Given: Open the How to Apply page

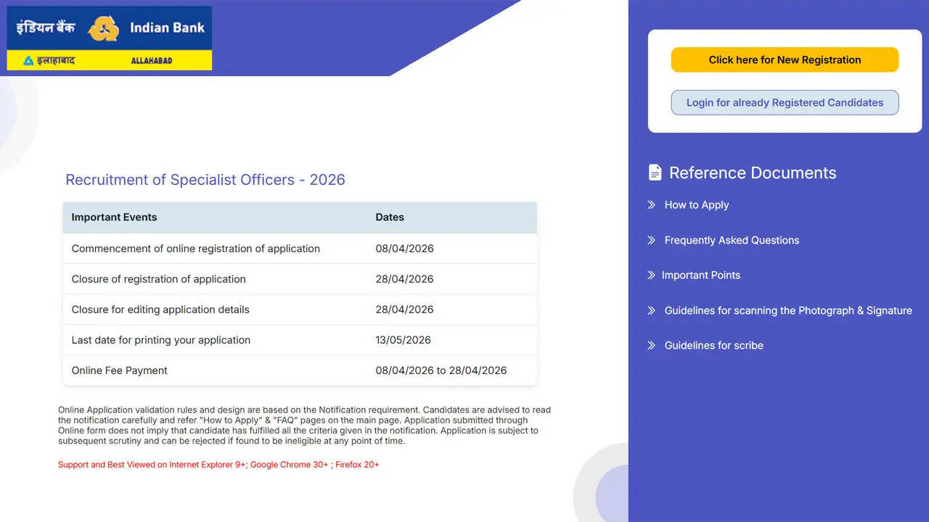Looking at the screenshot, I should pos(696,205).
